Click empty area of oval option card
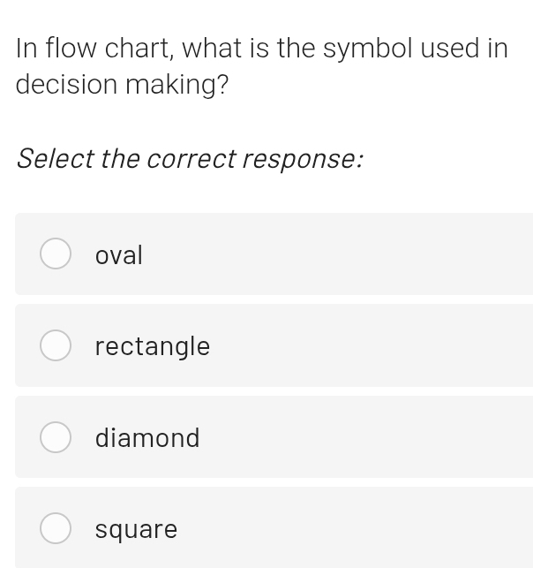This screenshot has width=533, height=568. [x=353, y=254]
